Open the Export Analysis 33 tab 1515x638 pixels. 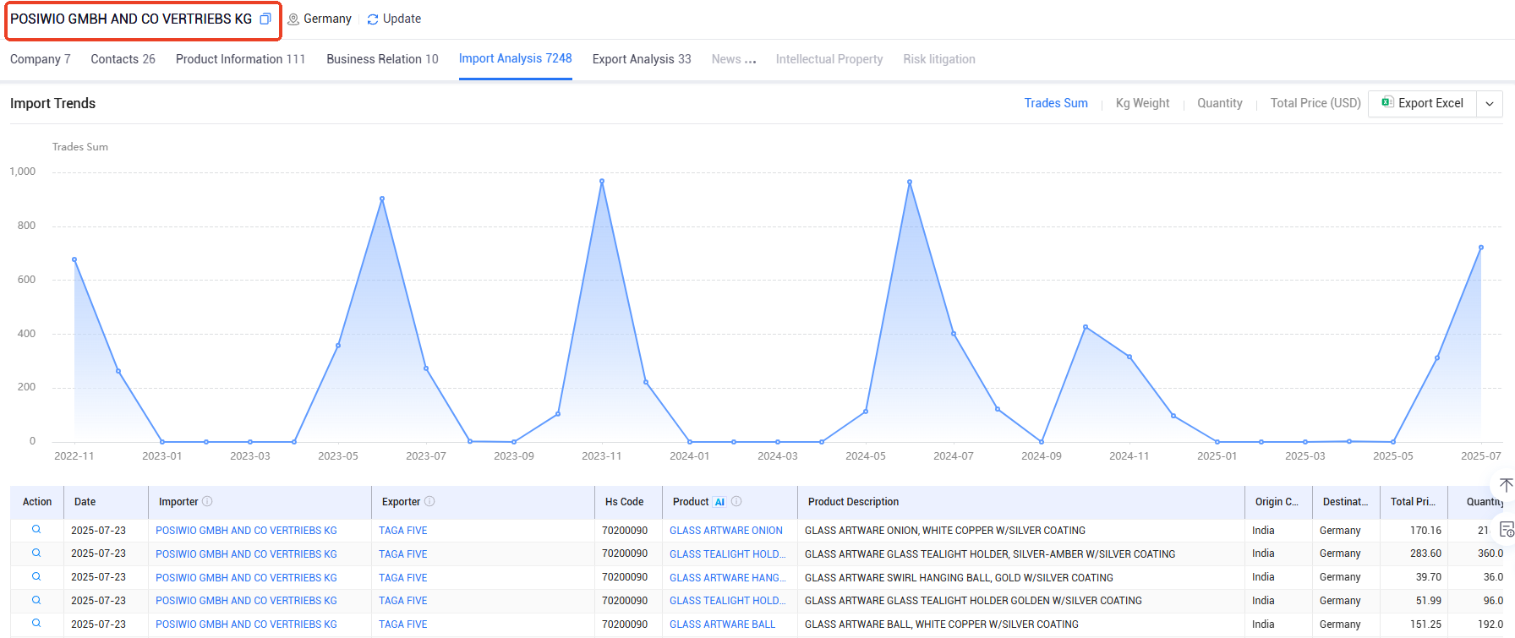coord(642,59)
